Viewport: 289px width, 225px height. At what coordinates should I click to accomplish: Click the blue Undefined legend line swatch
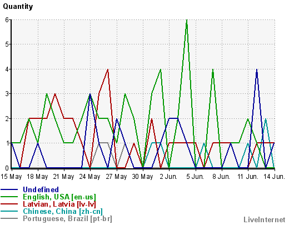coord(9,189)
